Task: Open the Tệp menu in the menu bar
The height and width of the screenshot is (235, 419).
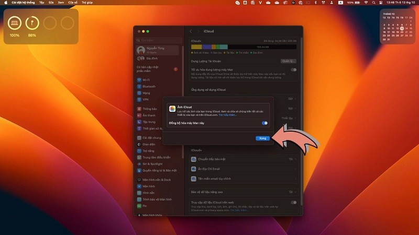Action: [42, 3]
